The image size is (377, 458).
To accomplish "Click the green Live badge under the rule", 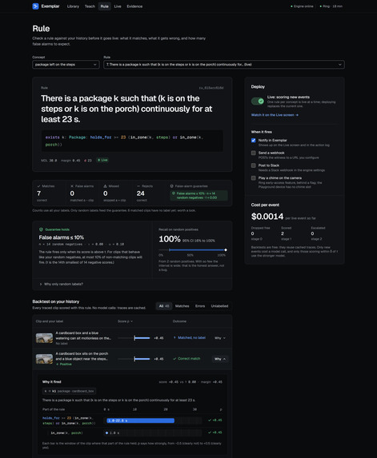I will point(102,160).
